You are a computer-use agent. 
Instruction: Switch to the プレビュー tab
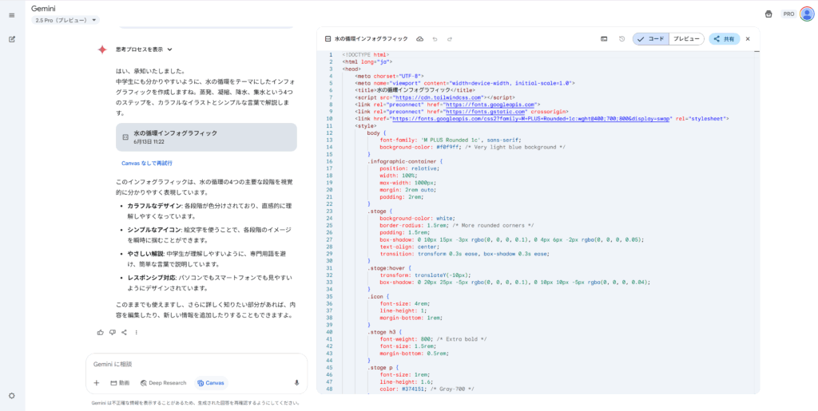point(686,39)
